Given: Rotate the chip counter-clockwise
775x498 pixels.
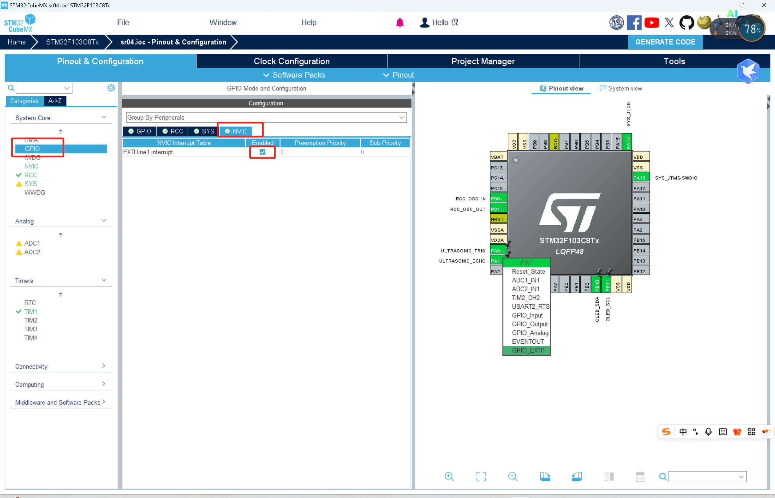Looking at the screenshot, I should (577, 476).
